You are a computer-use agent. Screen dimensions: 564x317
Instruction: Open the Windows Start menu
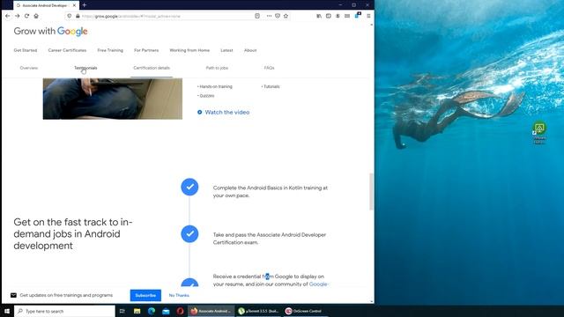[x=7, y=311]
